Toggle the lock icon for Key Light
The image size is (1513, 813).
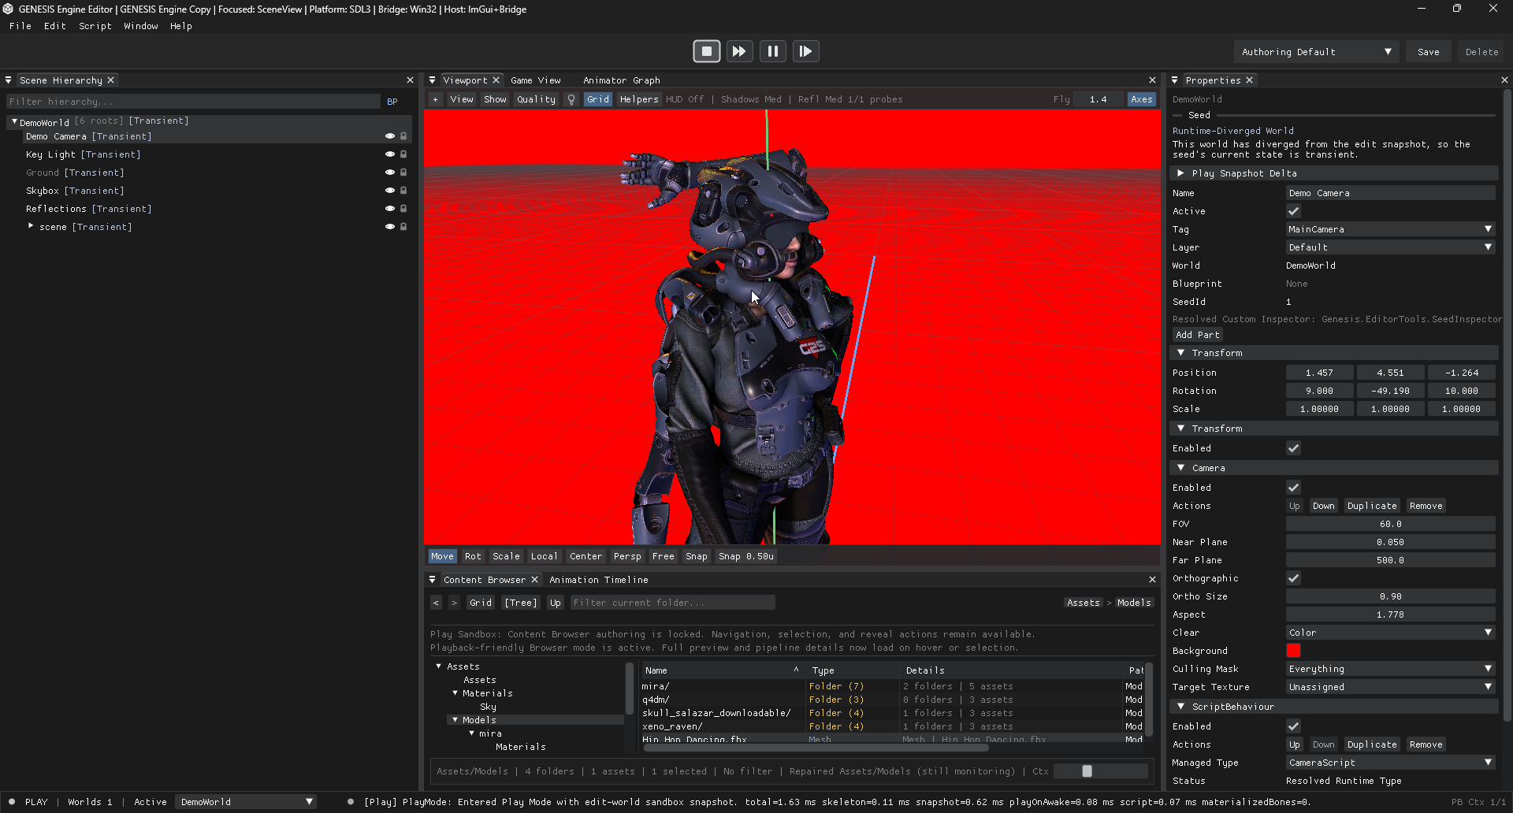pos(403,154)
